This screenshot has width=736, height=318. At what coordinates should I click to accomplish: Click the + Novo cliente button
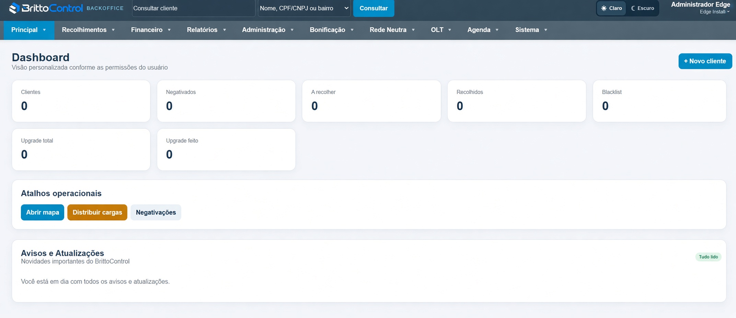pos(705,61)
